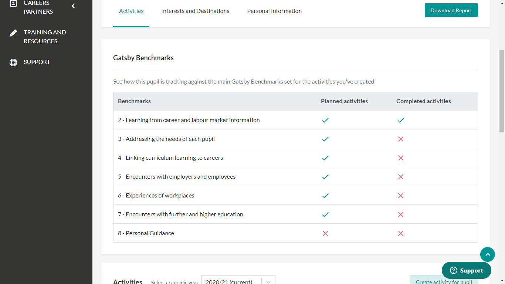Viewport: 505px width, 284px height.
Task: Click the page vertical scrollbar
Action: 502,91
